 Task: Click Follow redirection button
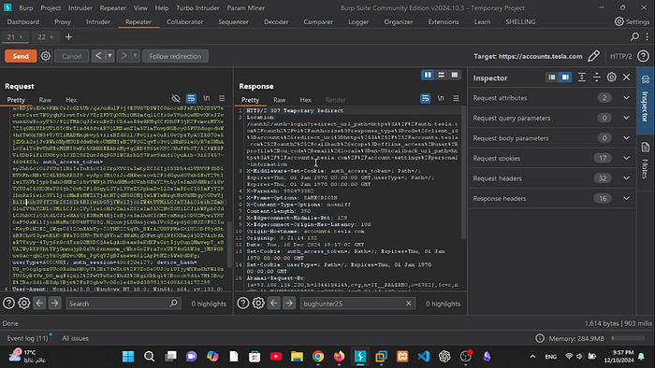click(x=175, y=56)
